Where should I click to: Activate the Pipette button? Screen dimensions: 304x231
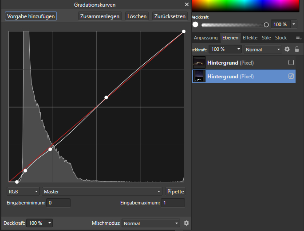(x=175, y=192)
